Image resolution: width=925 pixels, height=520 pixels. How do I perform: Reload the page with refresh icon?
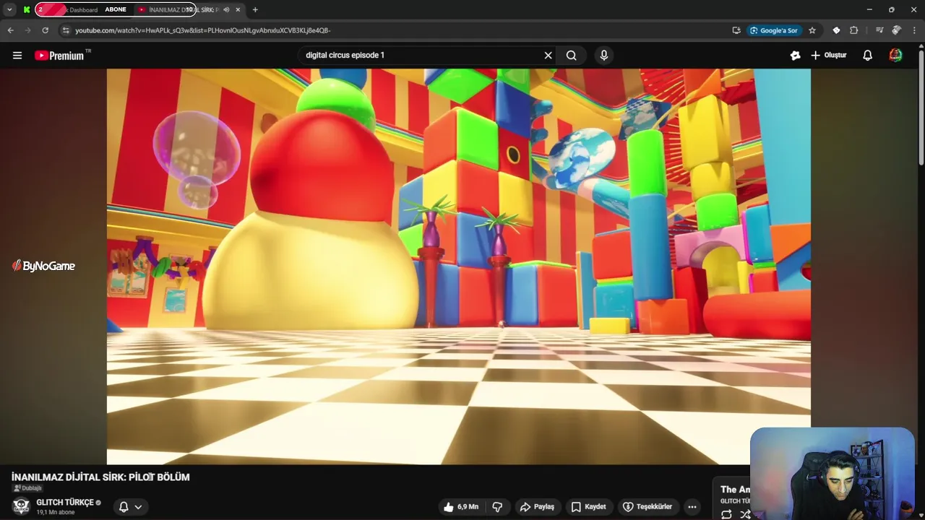46,30
